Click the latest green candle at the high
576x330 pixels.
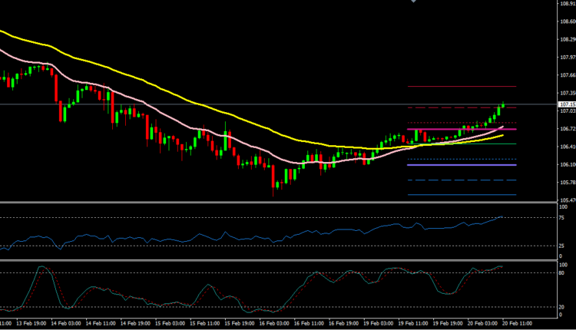(x=504, y=105)
